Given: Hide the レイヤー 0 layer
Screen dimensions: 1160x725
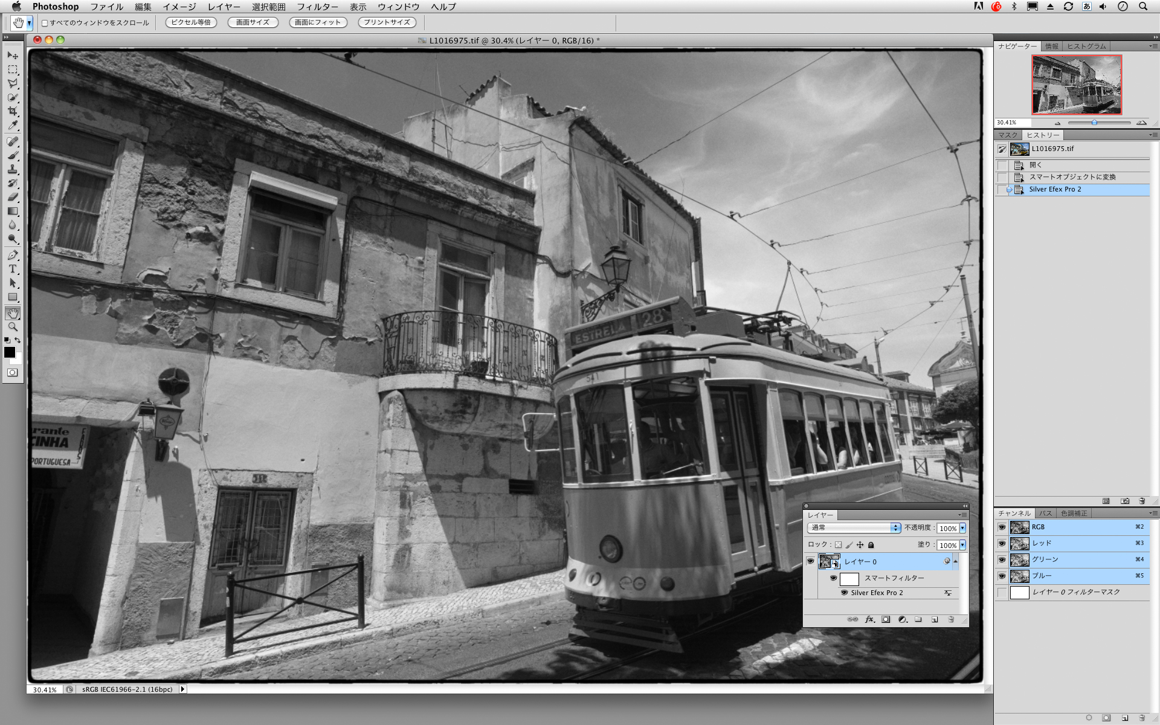Looking at the screenshot, I should coord(811,561).
